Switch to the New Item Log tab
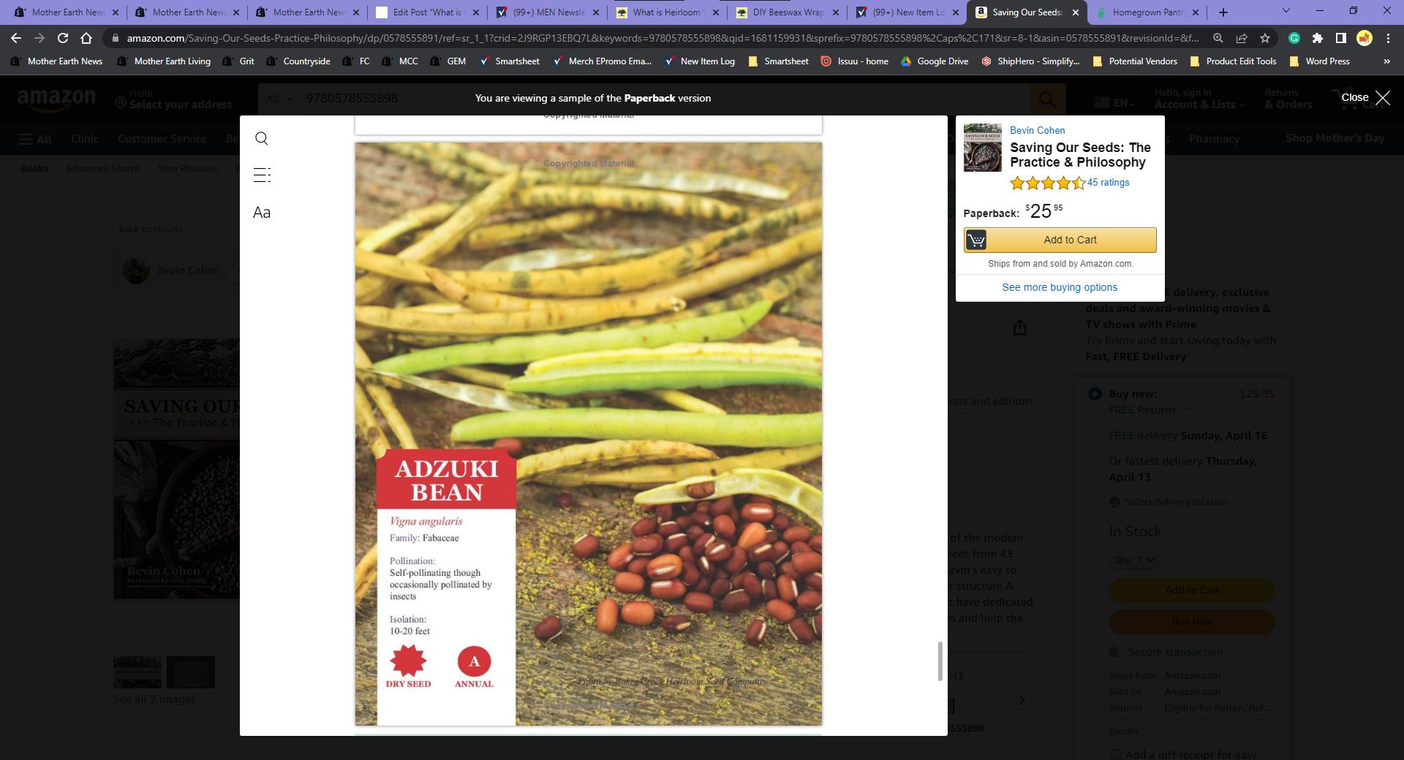 coord(908,12)
